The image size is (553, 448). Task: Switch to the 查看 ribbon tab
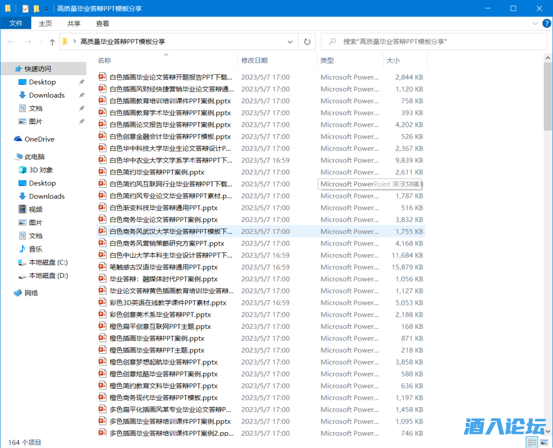click(102, 24)
